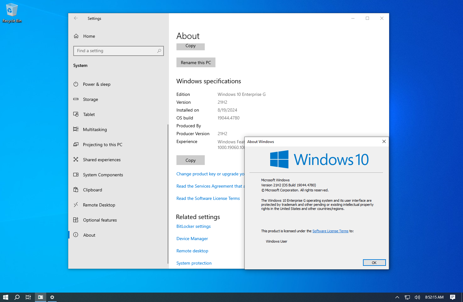Image resolution: width=463 pixels, height=302 pixels.
Task: Click the Clipboard icon
Action: pos(76,189)
